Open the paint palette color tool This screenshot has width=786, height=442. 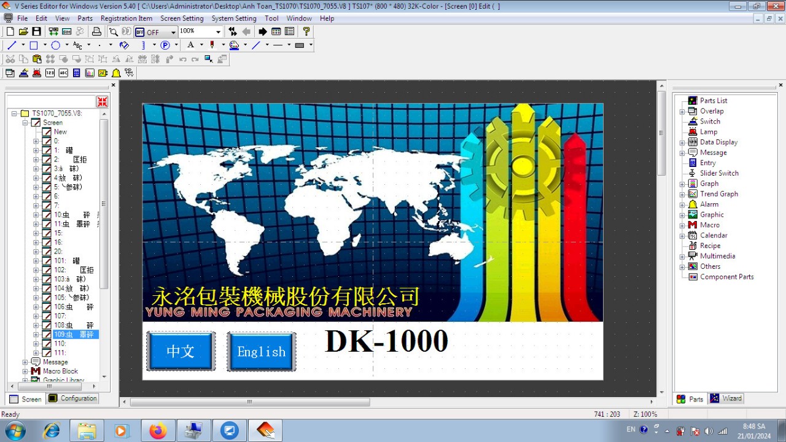234,45
